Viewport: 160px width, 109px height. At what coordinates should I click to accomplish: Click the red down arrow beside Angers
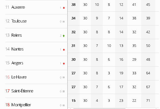pos(64,64)
